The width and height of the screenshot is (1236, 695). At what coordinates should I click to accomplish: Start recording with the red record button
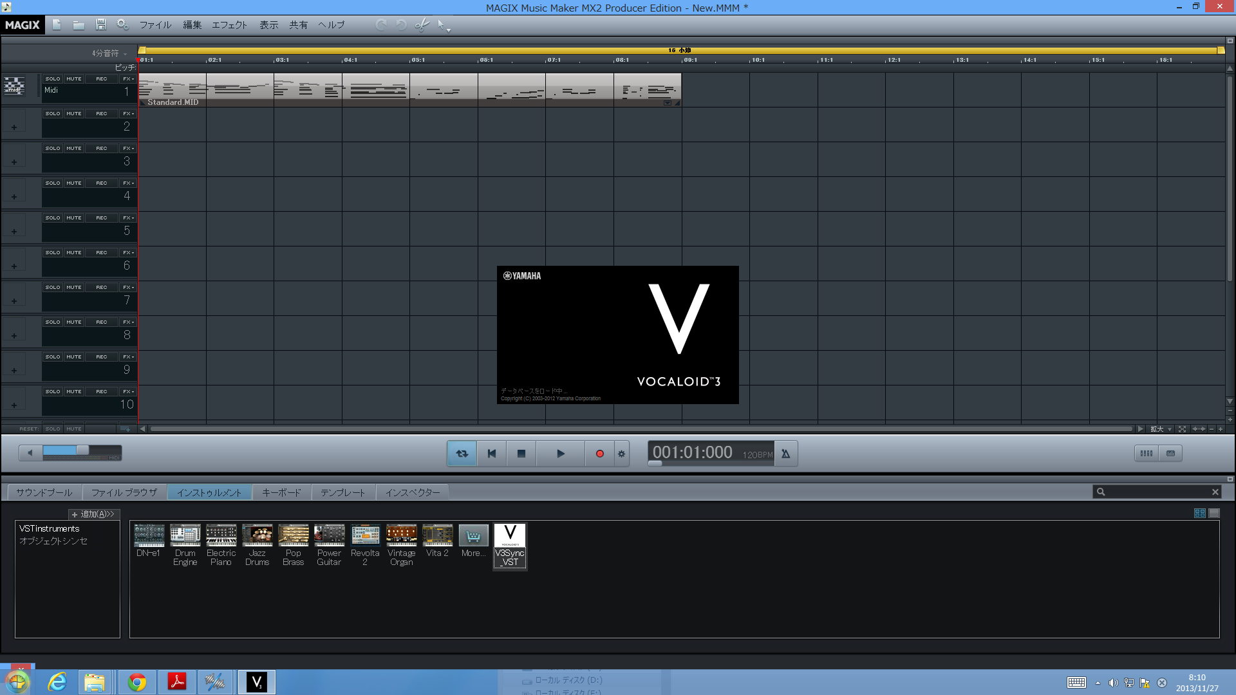599,454
